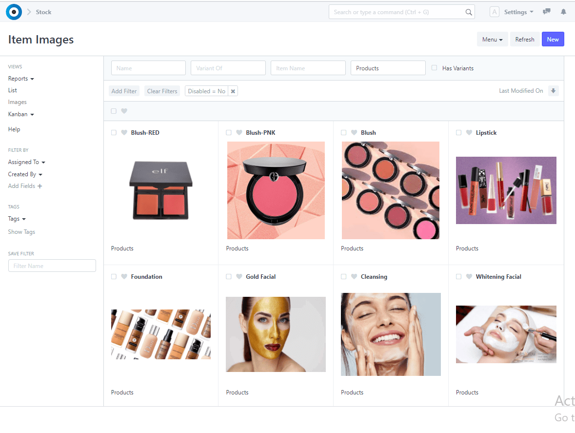Click the ERPNext home logo

14,12
